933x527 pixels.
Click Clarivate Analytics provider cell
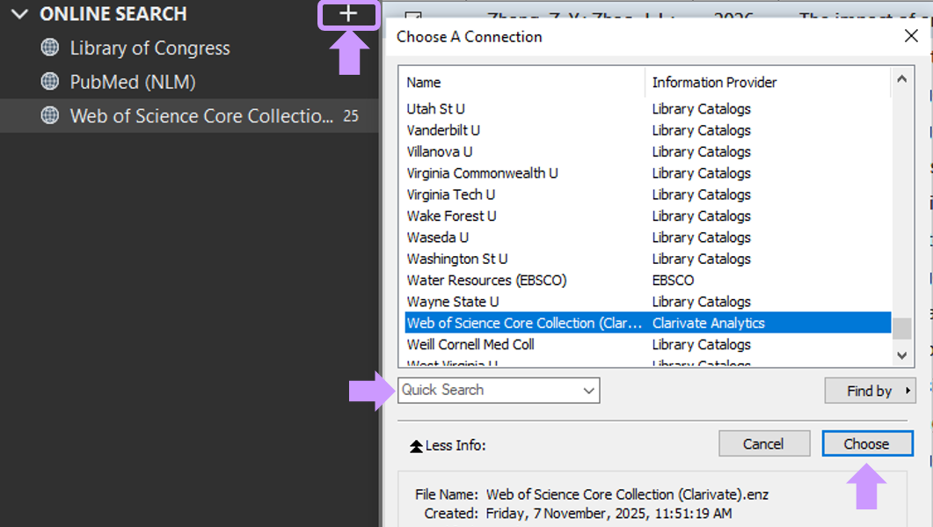708,324
